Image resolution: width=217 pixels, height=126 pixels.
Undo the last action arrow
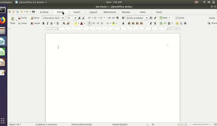click(x=22, y=12)
